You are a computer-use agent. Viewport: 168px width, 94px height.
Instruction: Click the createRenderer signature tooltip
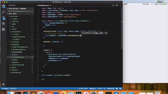pos(94,33)
